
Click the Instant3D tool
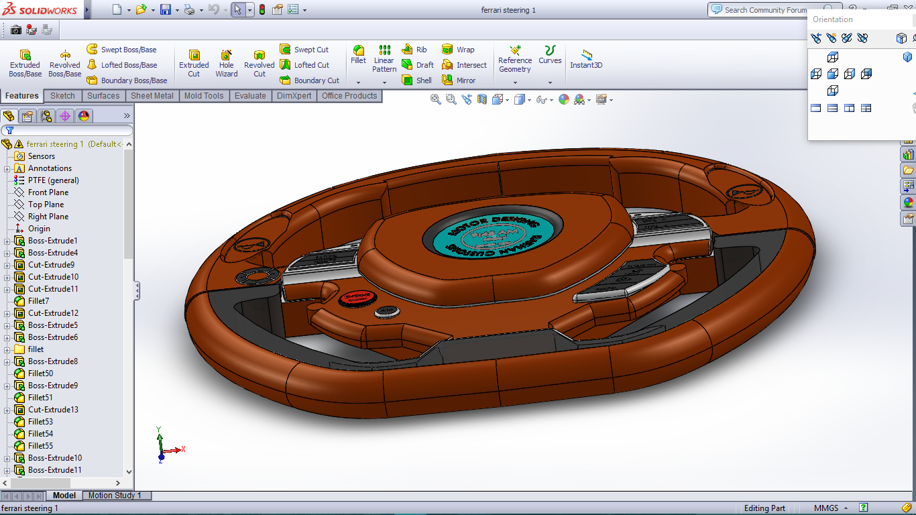[586, 59]
